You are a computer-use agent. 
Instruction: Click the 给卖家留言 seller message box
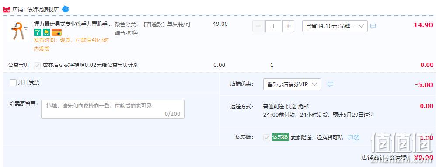point(113,109)
